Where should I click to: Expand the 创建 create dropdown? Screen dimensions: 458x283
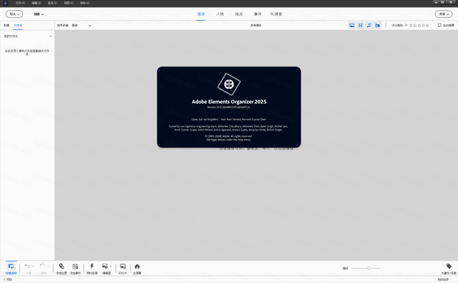[38, 14]
